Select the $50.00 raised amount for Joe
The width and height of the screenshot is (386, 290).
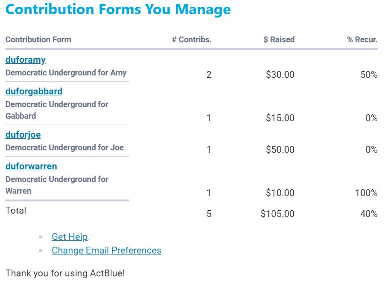(x=280, y=150)
